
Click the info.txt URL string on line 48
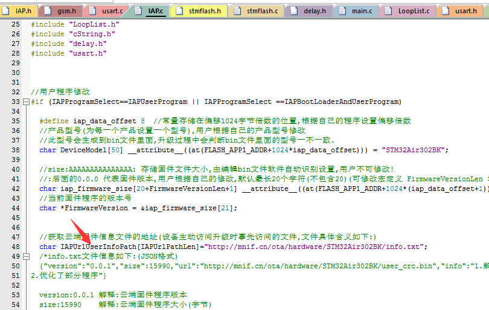coord(314,247)
